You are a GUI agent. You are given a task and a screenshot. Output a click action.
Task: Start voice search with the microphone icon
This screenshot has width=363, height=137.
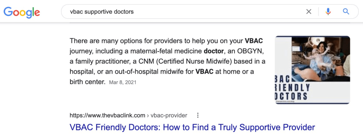click(328, 12)
